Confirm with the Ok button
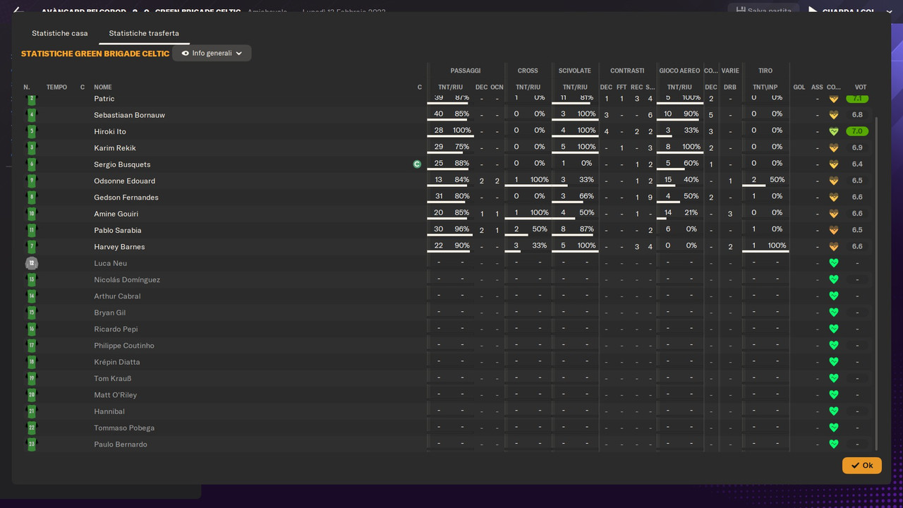Image resolution: width=903 pixels, height=508 pixels. [x=861, y=465]
